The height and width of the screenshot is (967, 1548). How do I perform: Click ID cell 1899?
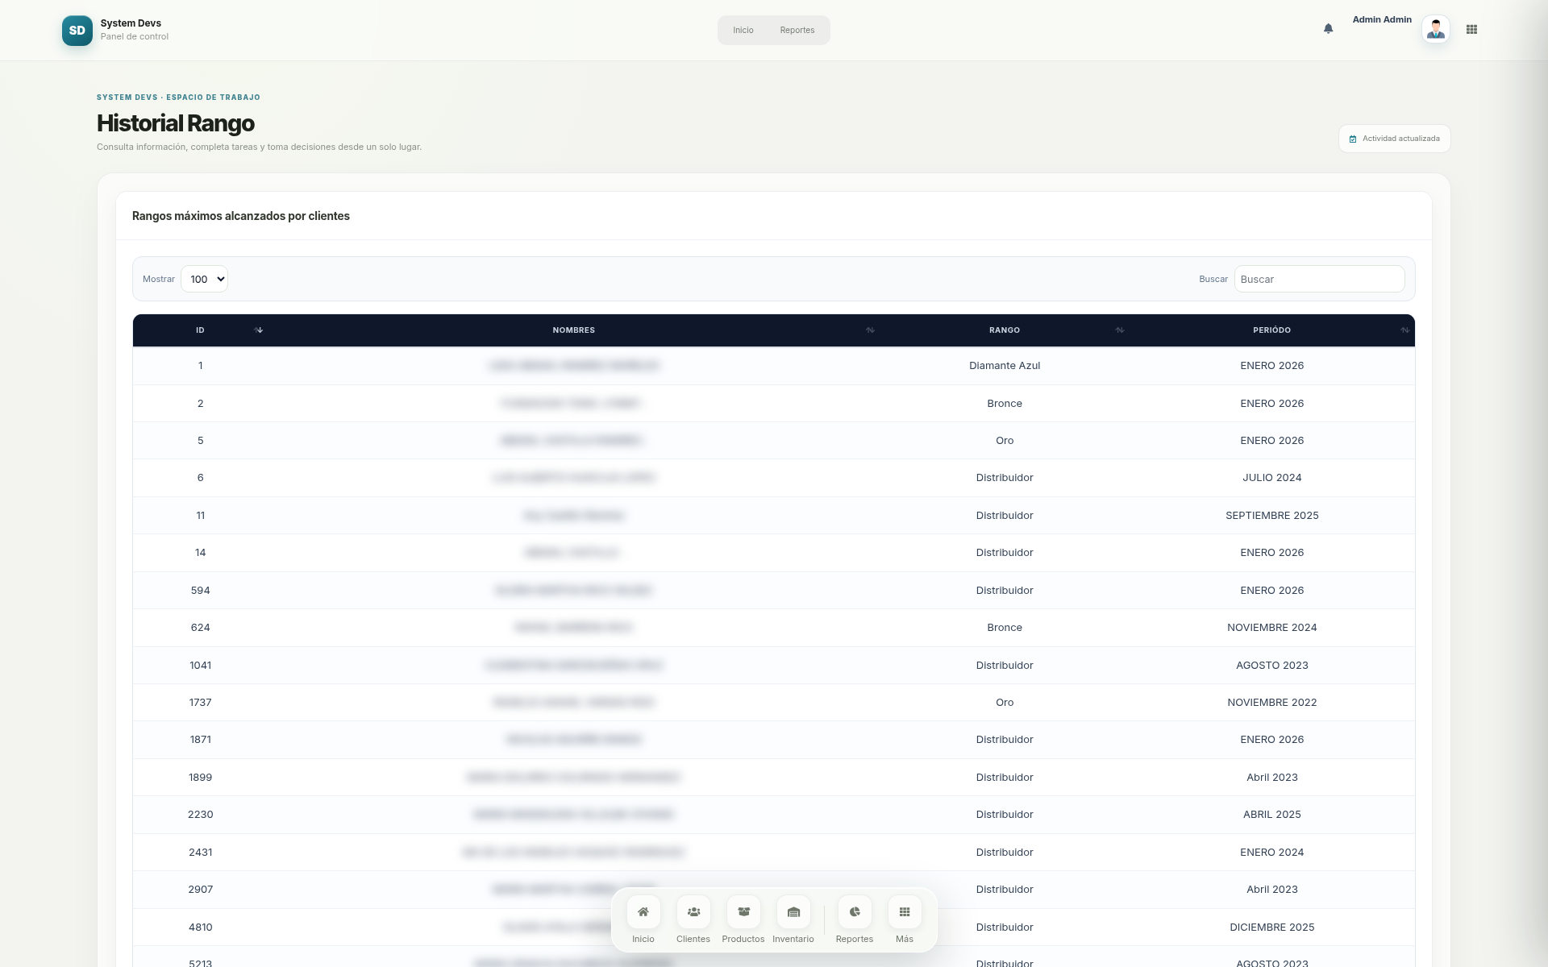point(200,778)
